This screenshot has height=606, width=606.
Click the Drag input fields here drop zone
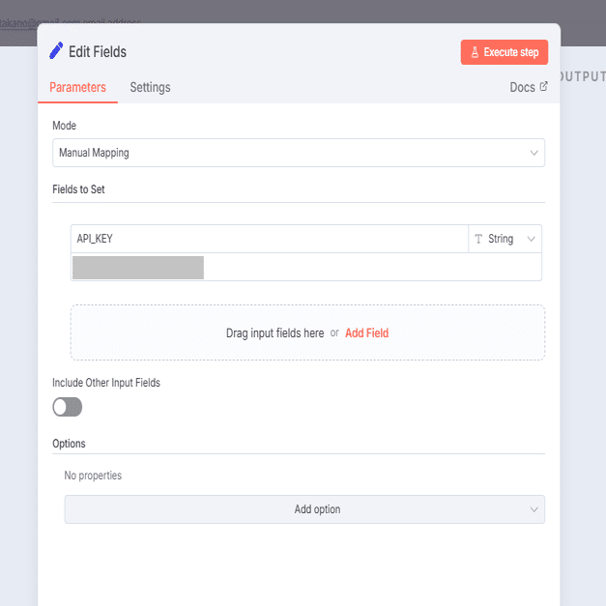pos(274,332)
